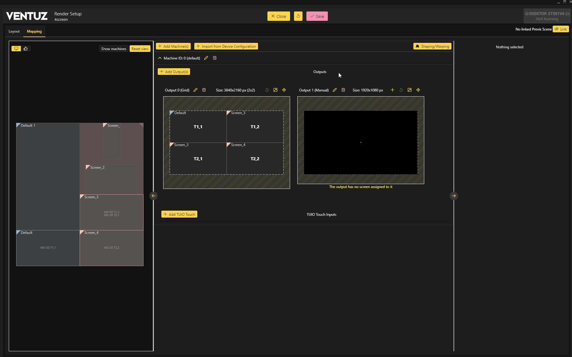Toggle the Show machines button
The height and width of the screenshot is (357, 572).
(x=114, y=49)
